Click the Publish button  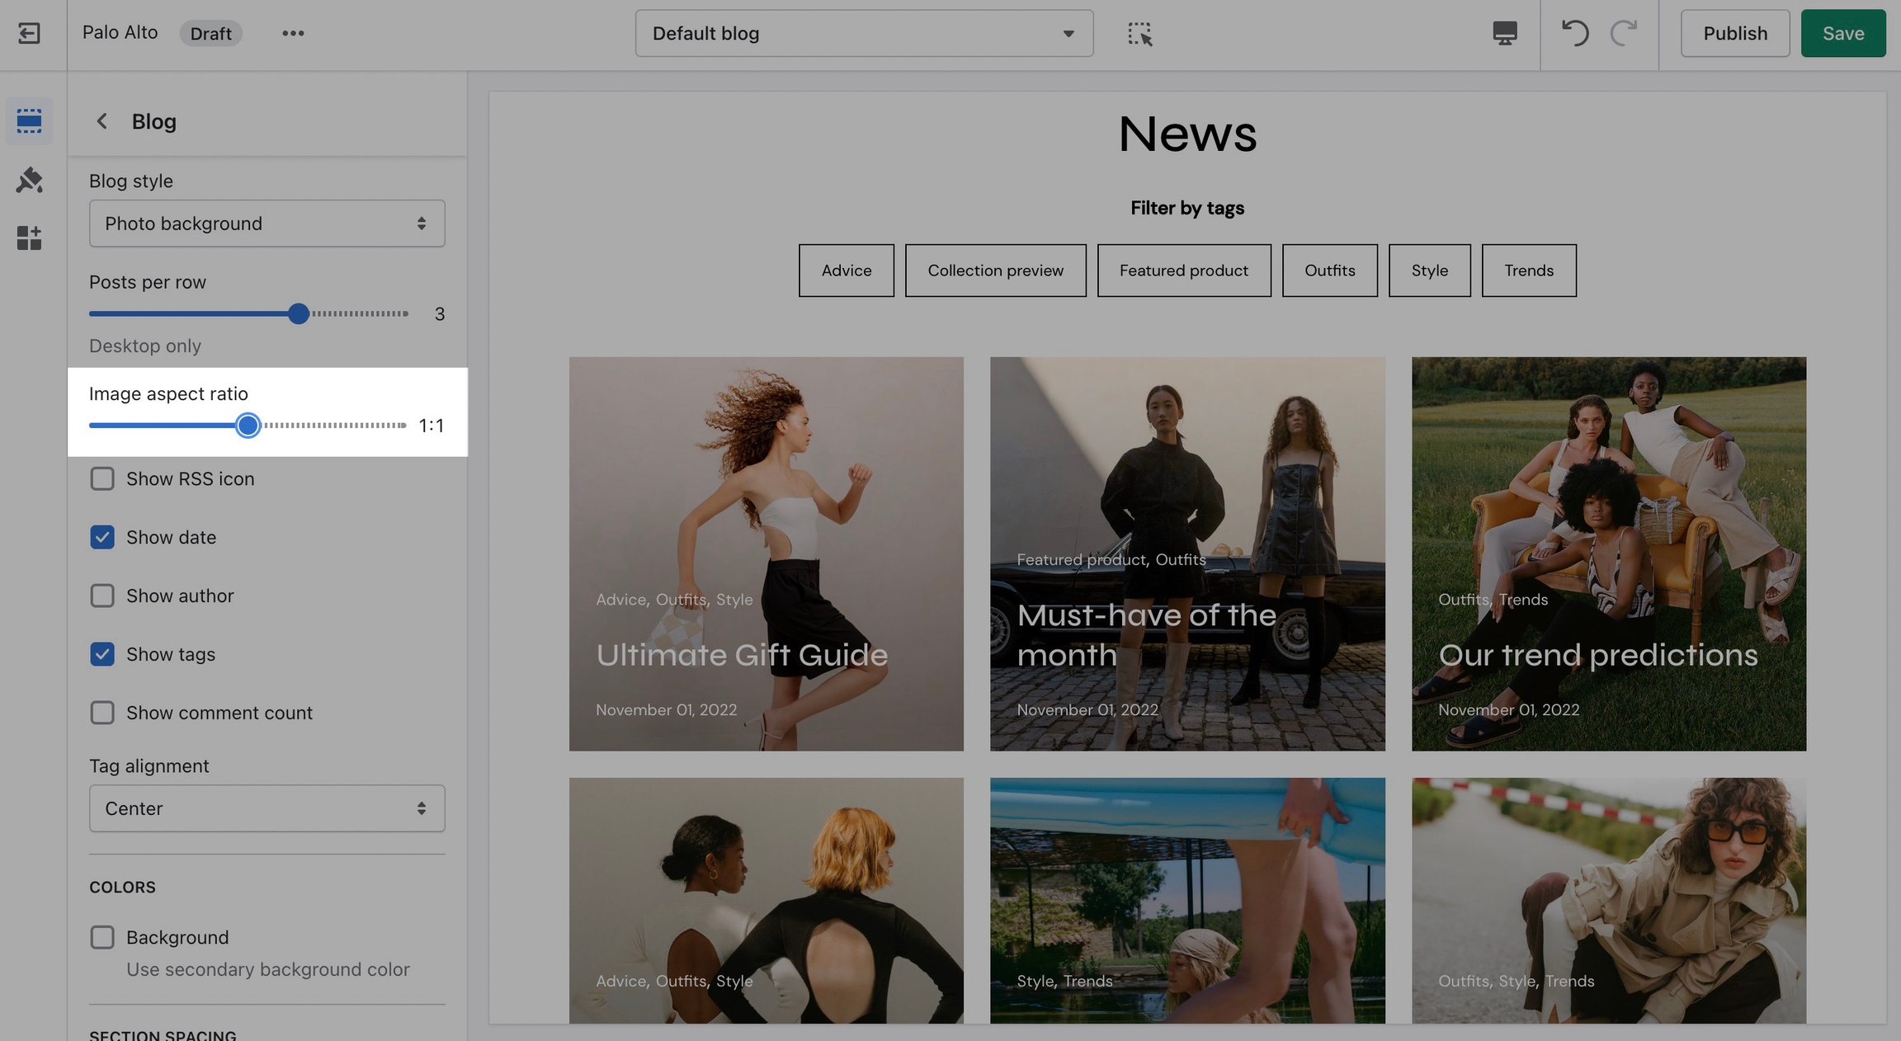pyautogui.click(x=1734, y=33)
